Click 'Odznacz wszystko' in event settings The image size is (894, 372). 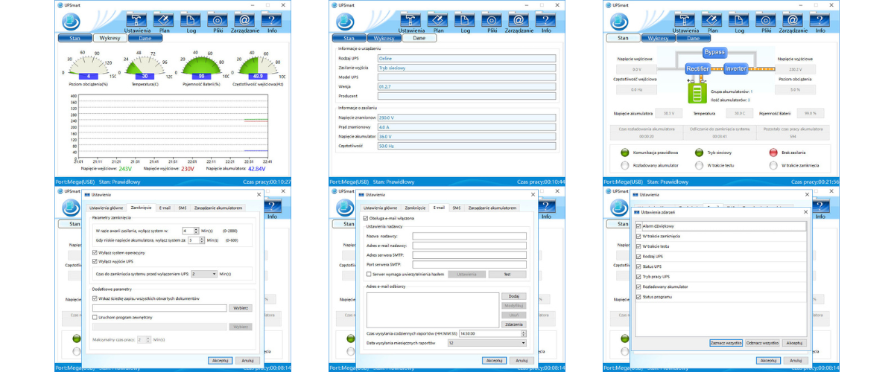click(x=762, y=343)
